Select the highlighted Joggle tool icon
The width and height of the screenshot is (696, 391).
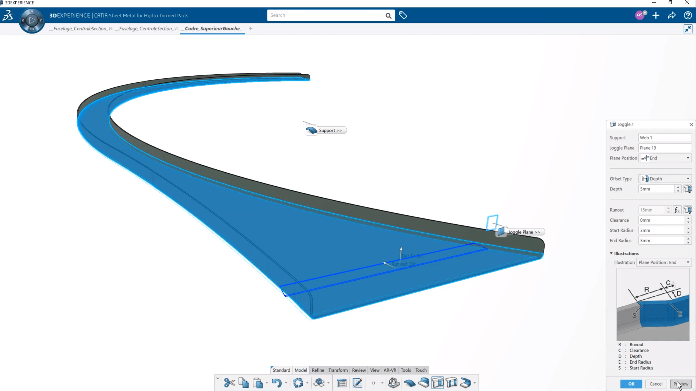[x=438, y=383]
